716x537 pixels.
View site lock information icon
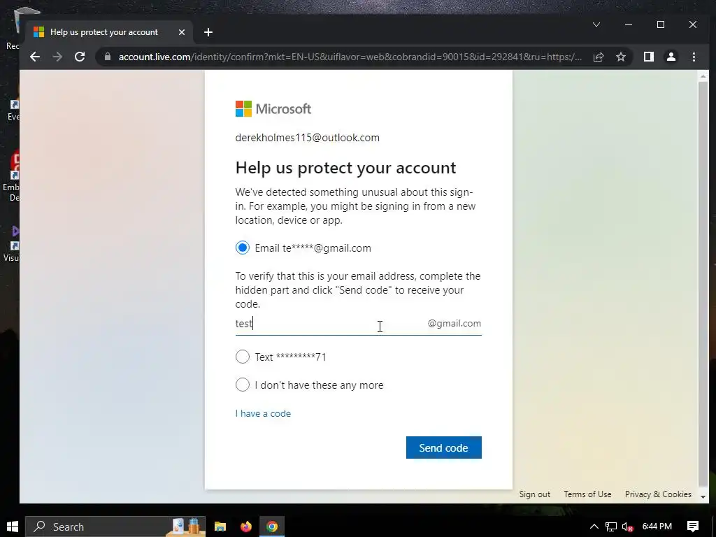107,57
